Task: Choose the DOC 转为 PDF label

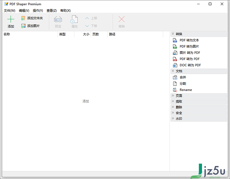Action: [x=190, y=65]
